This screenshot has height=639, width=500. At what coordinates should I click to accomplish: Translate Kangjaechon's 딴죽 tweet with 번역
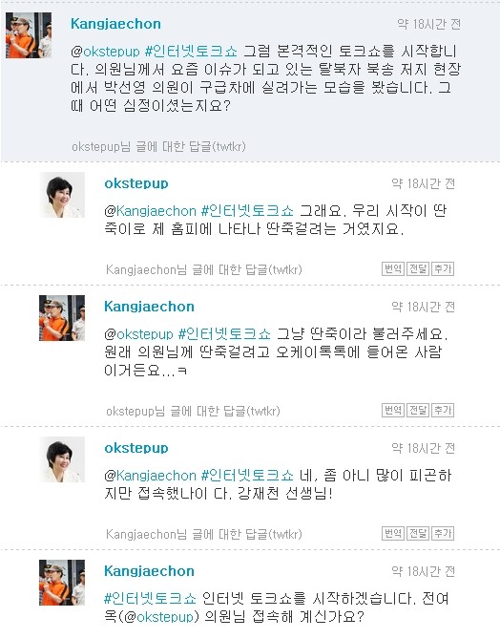click(x=393, y=411)
